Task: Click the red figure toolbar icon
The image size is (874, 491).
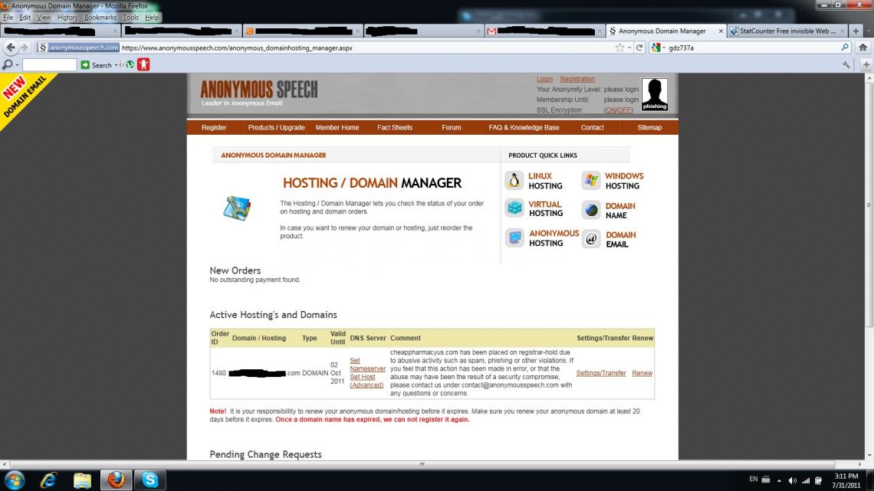Action: (143, 64)
